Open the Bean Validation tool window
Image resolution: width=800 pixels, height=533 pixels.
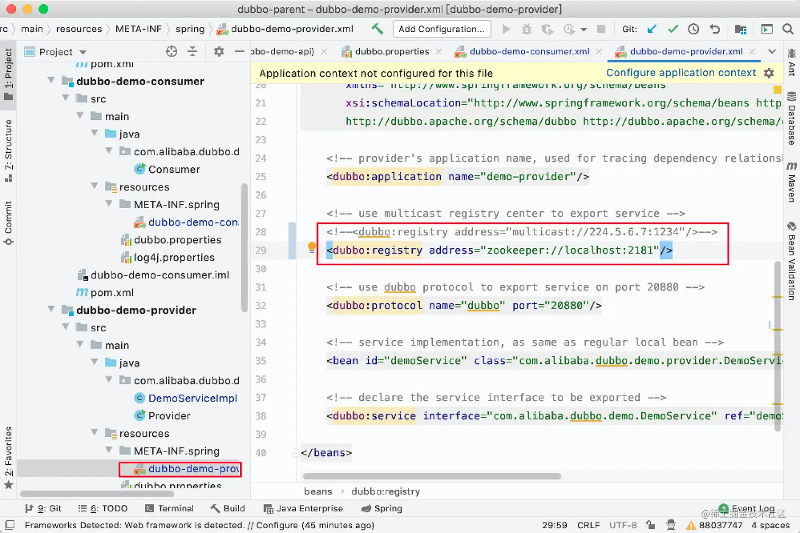(x=792, y=261)
